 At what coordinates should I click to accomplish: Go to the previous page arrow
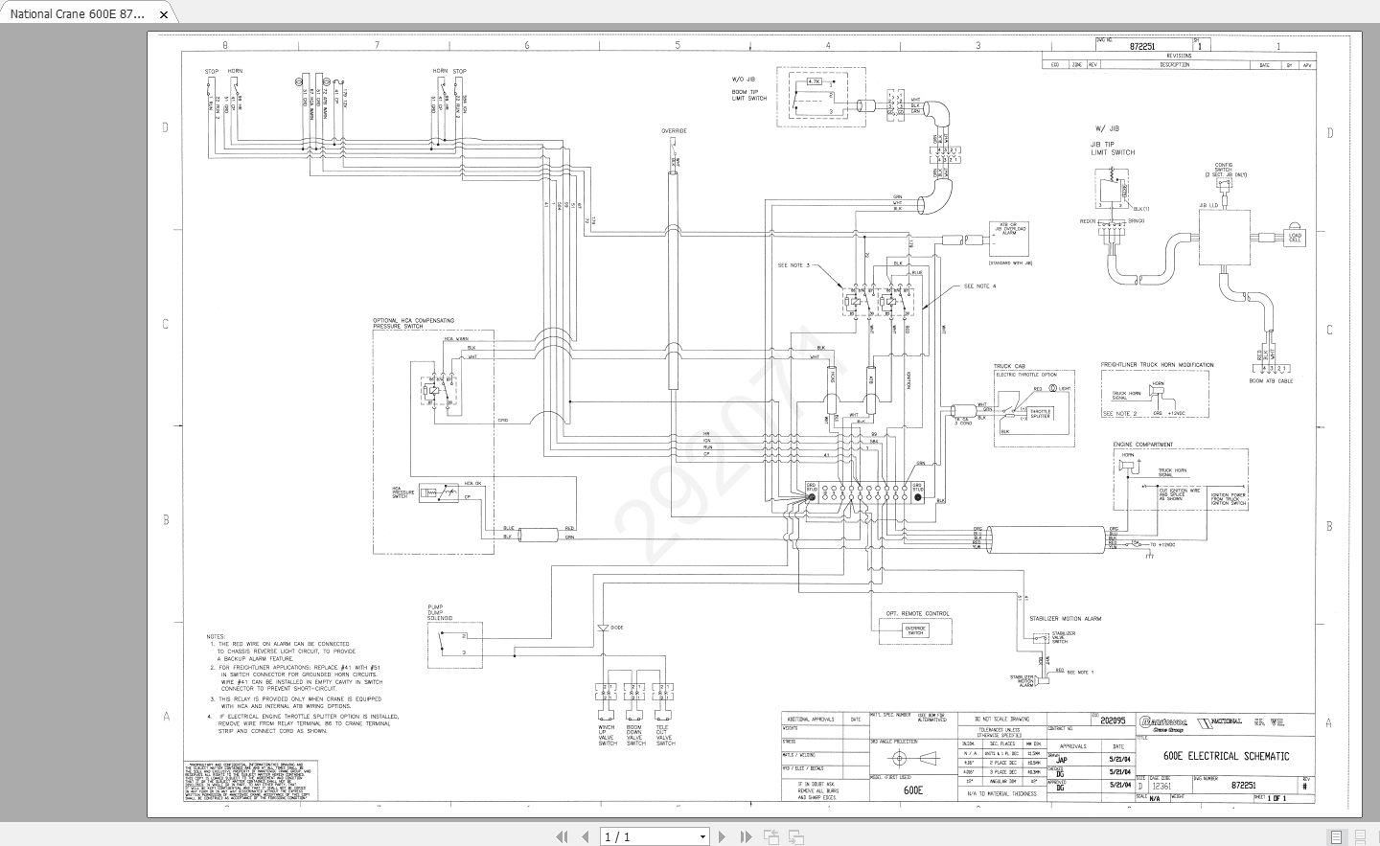coord(585,835)
